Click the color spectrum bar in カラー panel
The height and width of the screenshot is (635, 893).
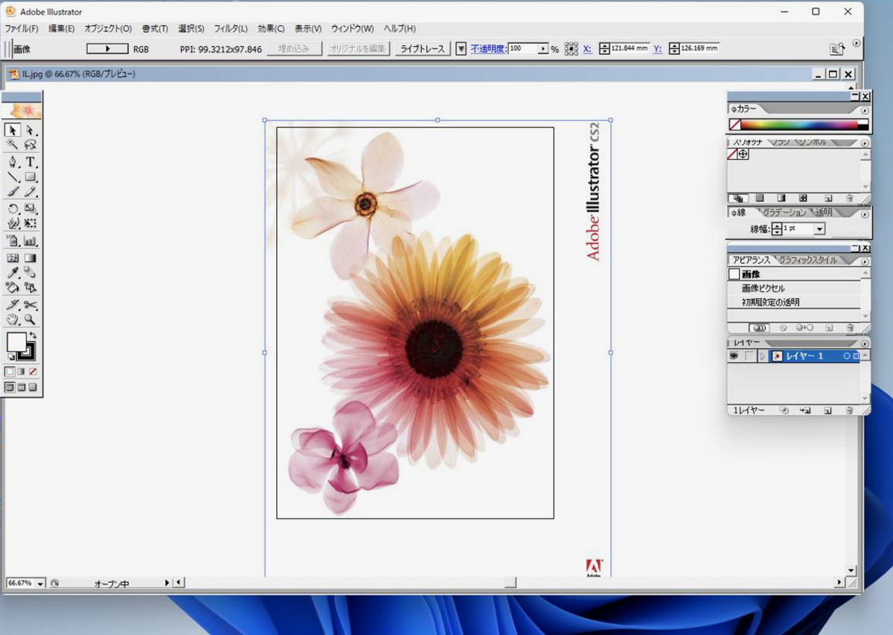[798, 125]
